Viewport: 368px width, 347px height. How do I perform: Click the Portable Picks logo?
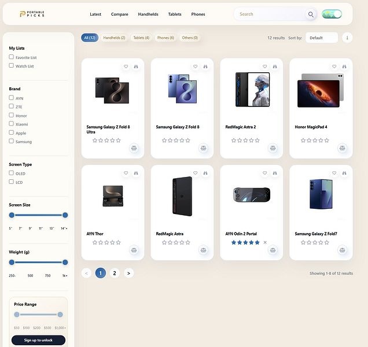(x=32, y=14)
